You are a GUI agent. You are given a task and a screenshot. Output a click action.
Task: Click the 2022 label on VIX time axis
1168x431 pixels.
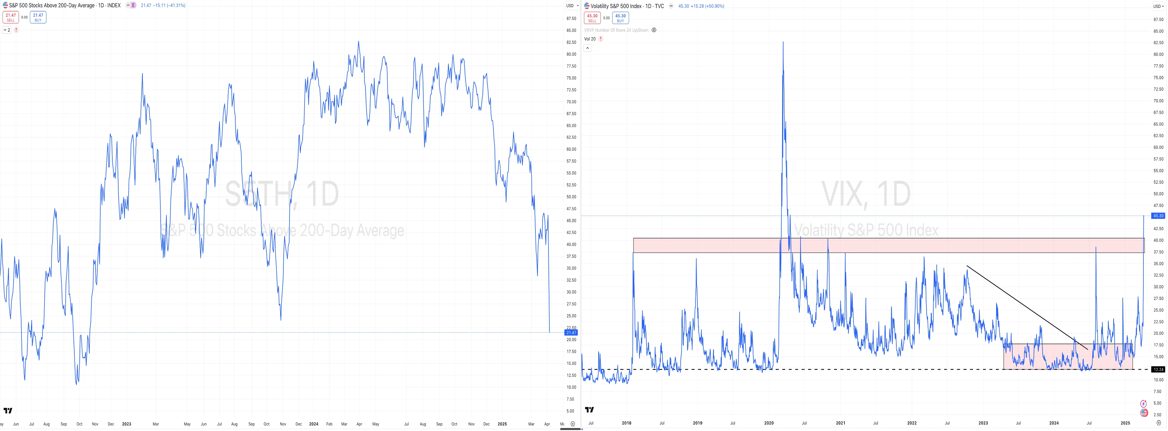pyautogui.click(x=912, y=423)
